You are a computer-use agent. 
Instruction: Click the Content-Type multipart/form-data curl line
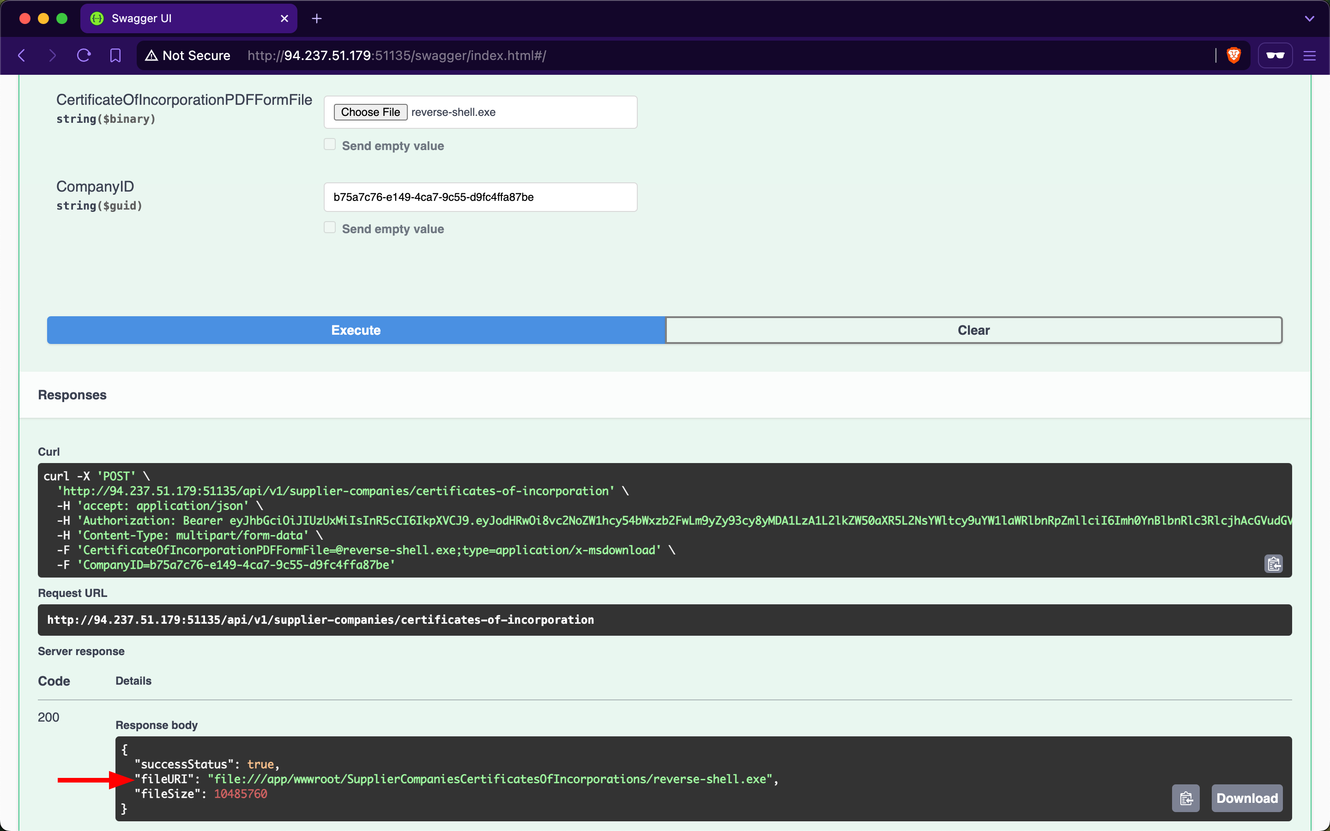[x=190, y=536]
